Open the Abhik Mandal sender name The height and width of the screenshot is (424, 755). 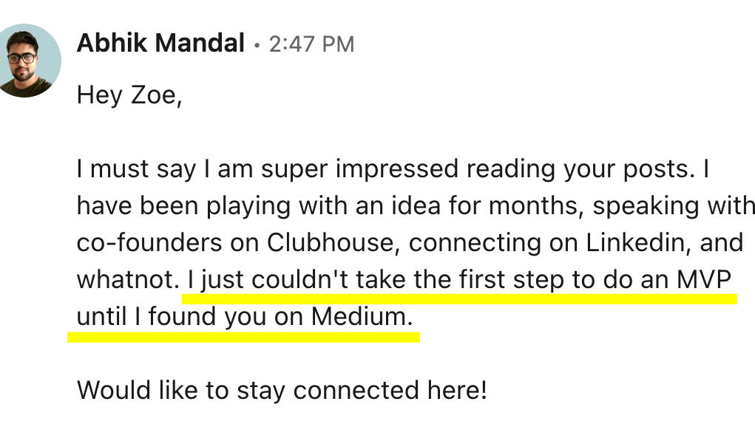point(160,44)
